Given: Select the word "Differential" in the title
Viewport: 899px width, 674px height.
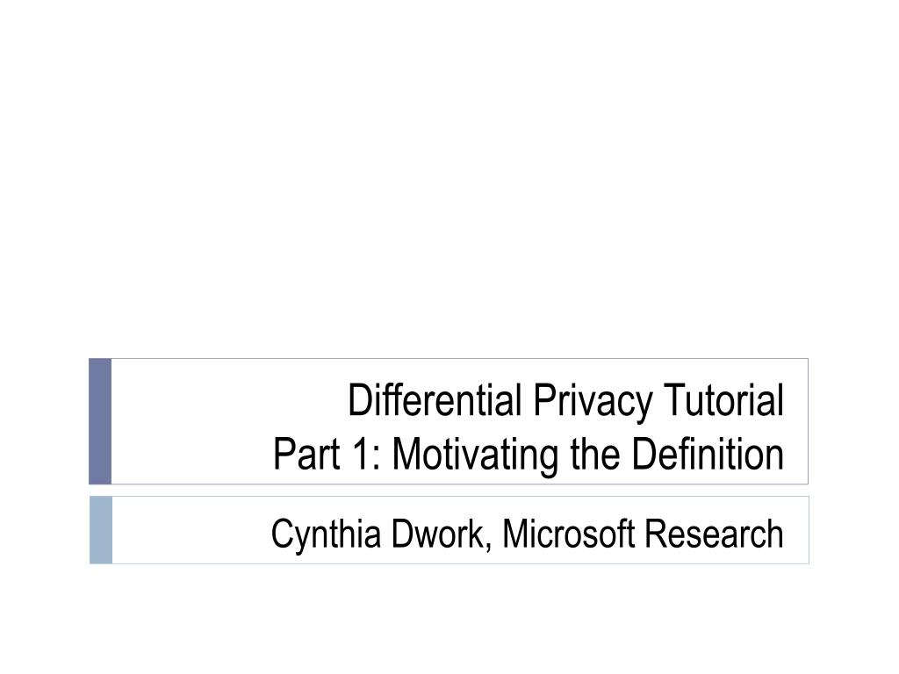Looking at the screenshot, I should (x=435, y=399).
